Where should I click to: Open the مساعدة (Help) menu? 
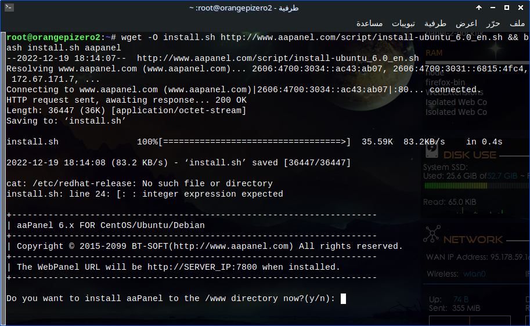coord(369,23)
